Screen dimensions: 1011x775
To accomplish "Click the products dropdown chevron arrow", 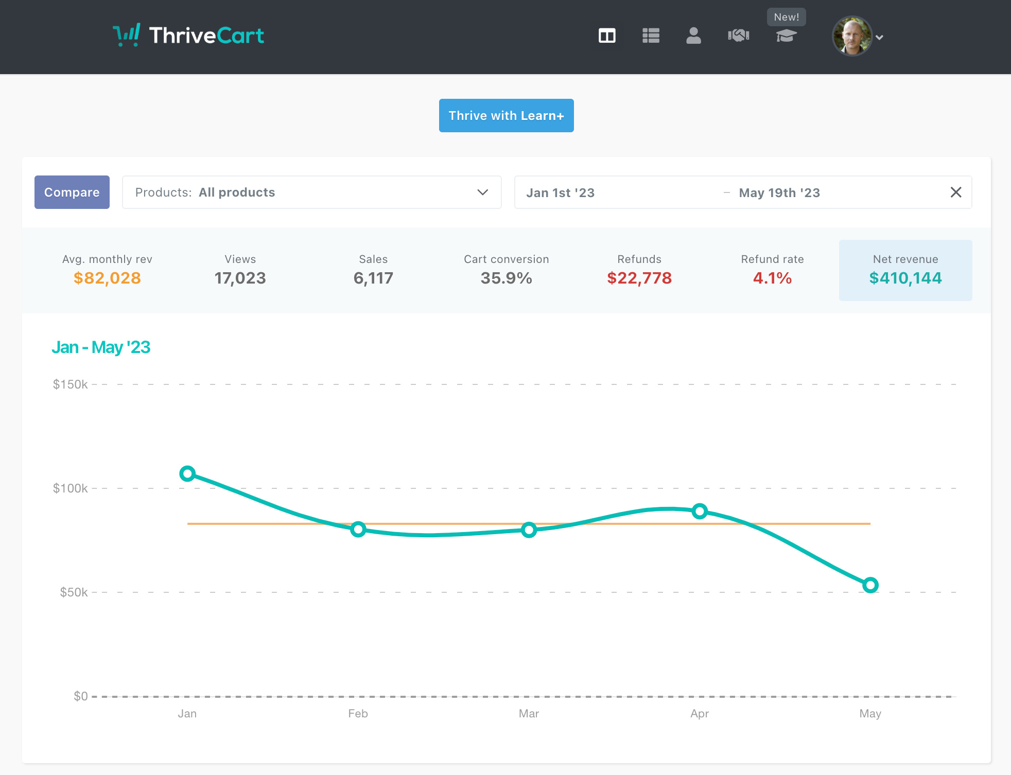I will pyautogui.click(x=482, y=192).
